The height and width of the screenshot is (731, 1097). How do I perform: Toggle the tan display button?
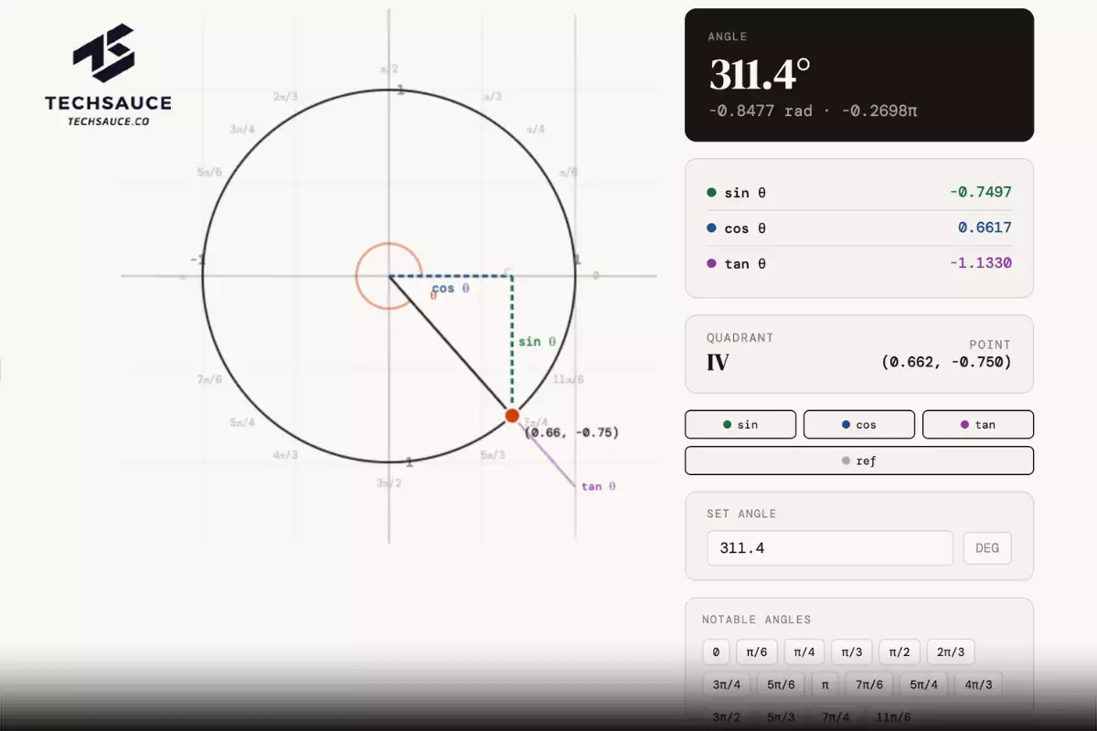(x=978, y=424)
